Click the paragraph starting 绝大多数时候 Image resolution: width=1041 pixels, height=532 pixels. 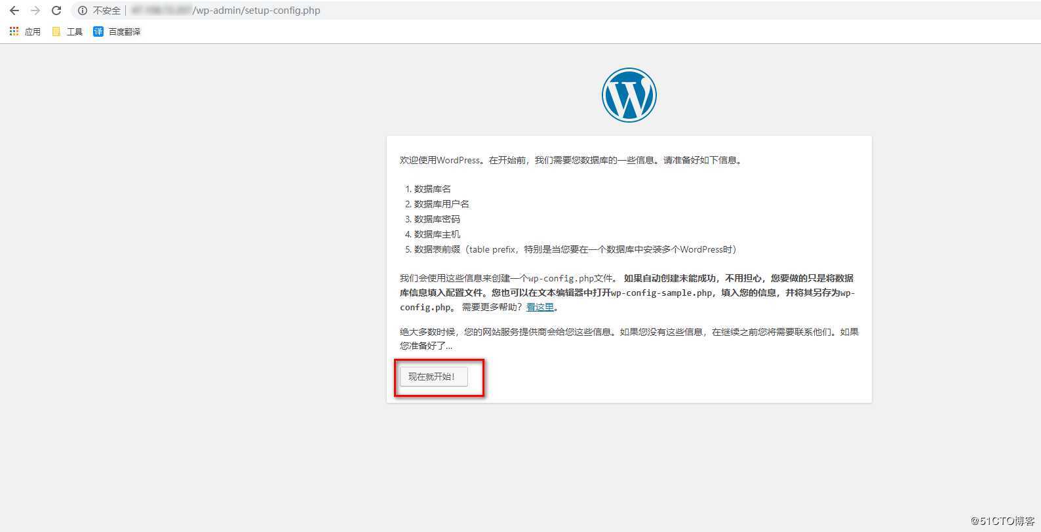click(629, 338)
